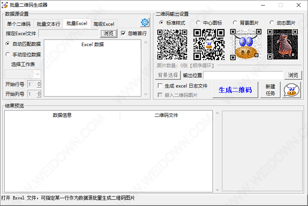Select the standard style QR code thumbnail
Image resolution: width=308 pixels, height=206 pixels.
pos(172,45)
